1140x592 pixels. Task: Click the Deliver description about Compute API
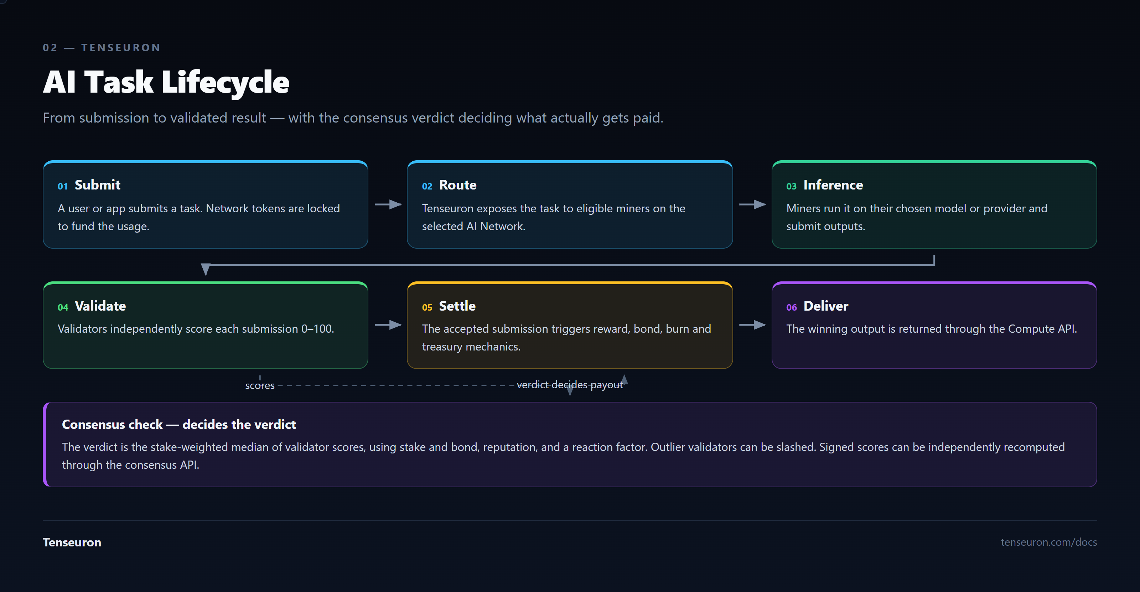932,329
